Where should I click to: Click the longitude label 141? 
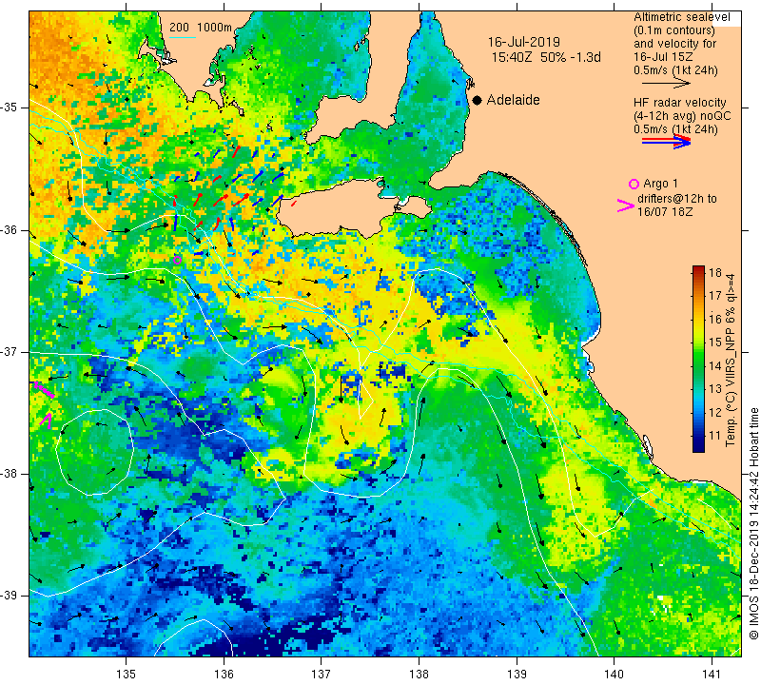712,674
